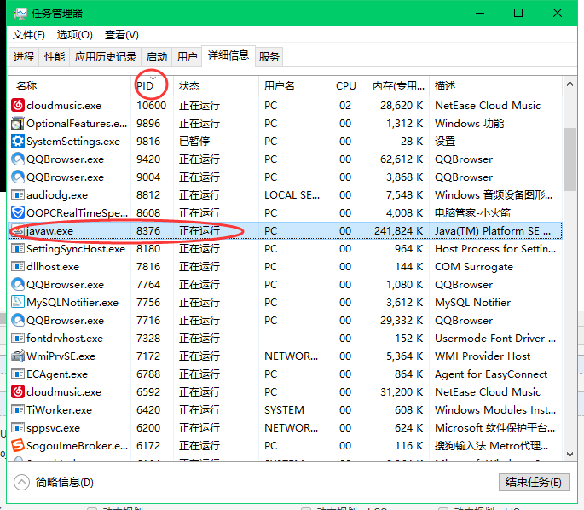Open the 选项(O) menu

[x=74, y=35]
